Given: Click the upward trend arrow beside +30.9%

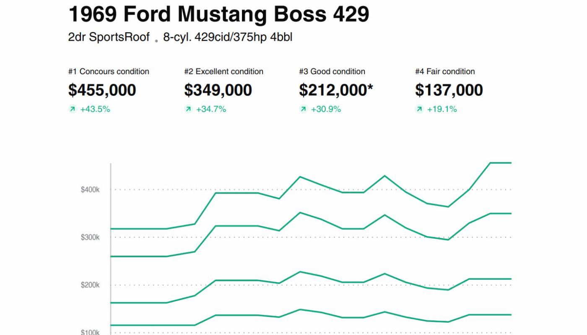Looking at the screenshot, I should click(303, 109).
